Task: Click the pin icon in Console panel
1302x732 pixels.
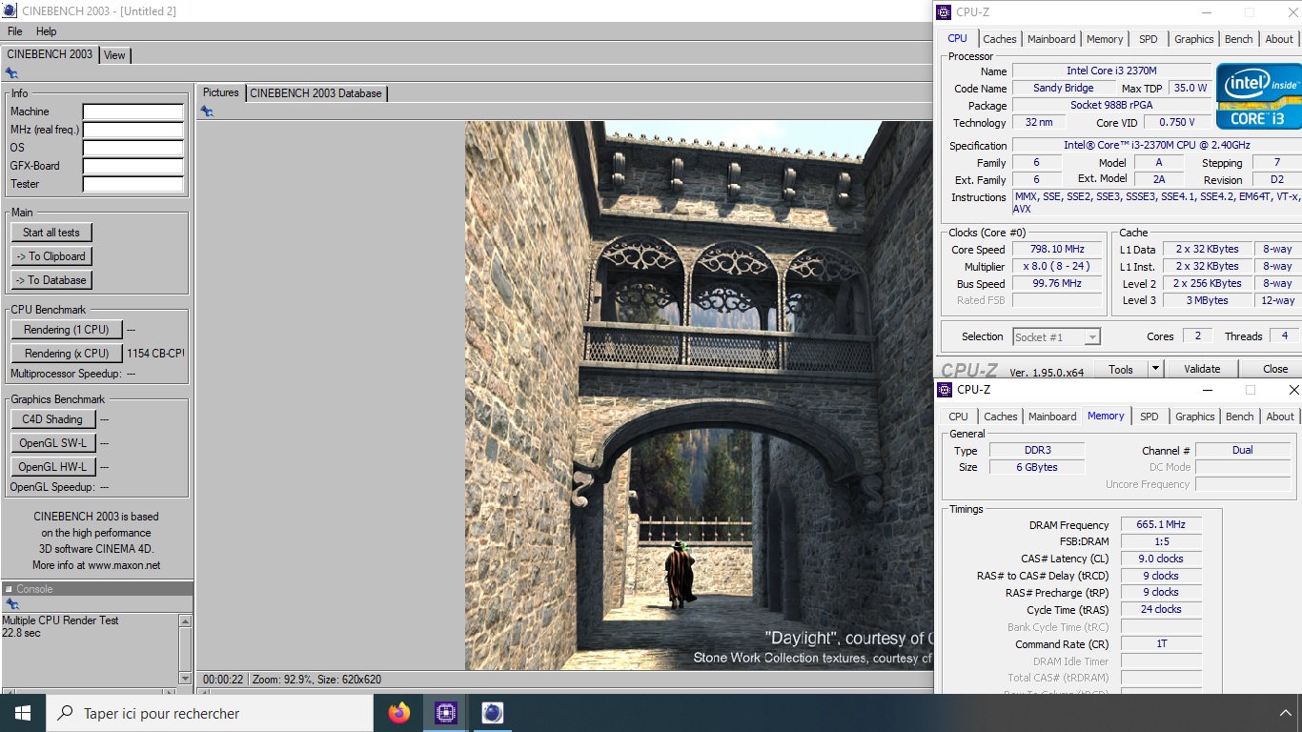Action: pos(11,604)
